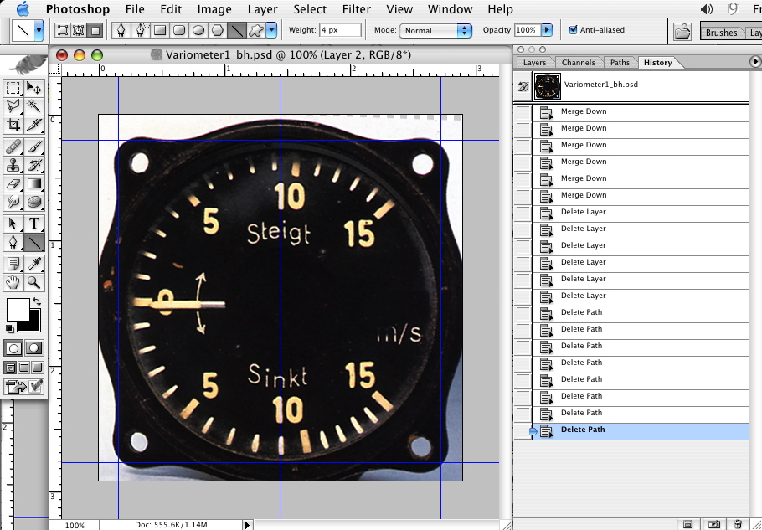Activate the Eyedropper tool
Image resolution: width=762 pixels, height=530 pixels.
coord(34,264)
